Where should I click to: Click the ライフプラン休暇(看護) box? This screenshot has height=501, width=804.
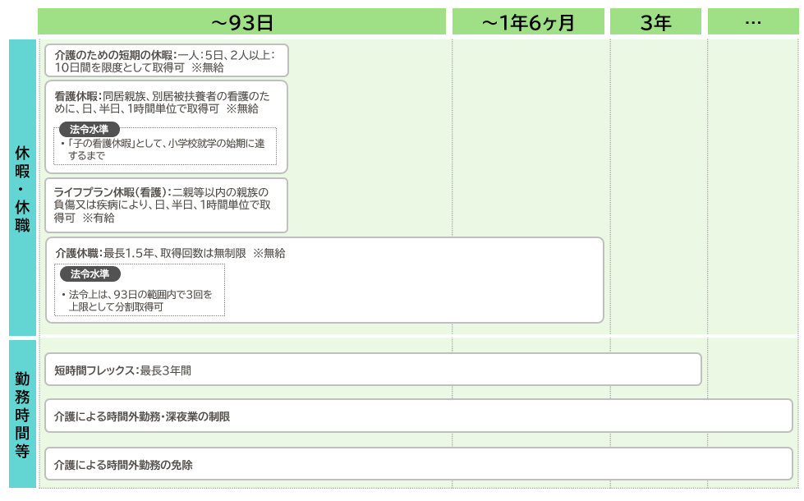166,205
